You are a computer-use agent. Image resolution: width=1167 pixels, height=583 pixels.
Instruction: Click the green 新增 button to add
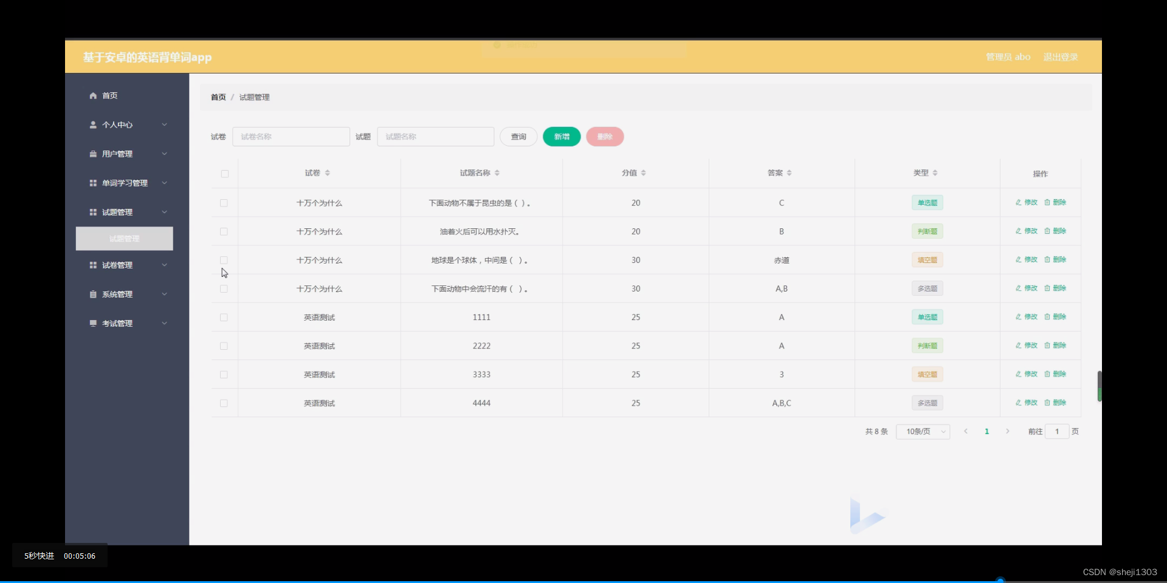click(x=561, y=137)
